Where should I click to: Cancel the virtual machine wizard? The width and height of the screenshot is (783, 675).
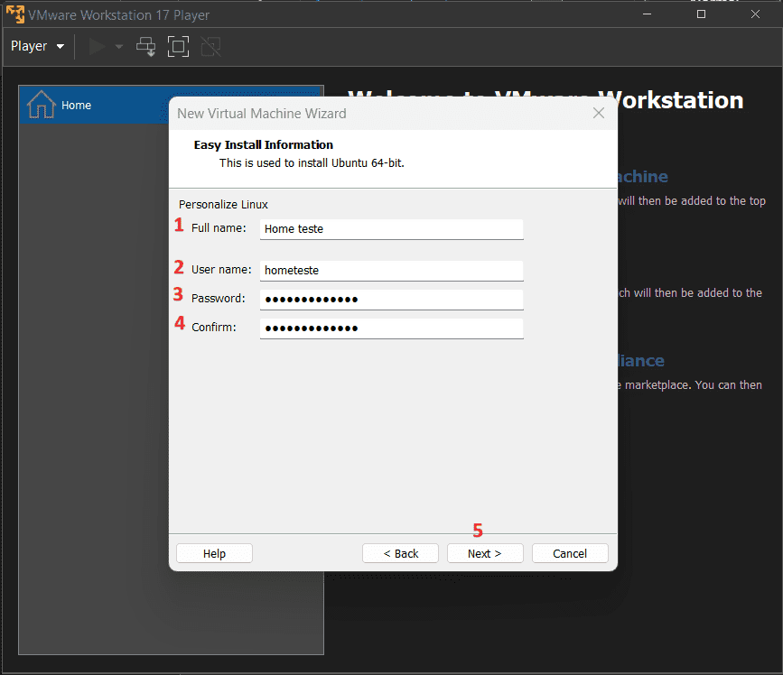570,553
